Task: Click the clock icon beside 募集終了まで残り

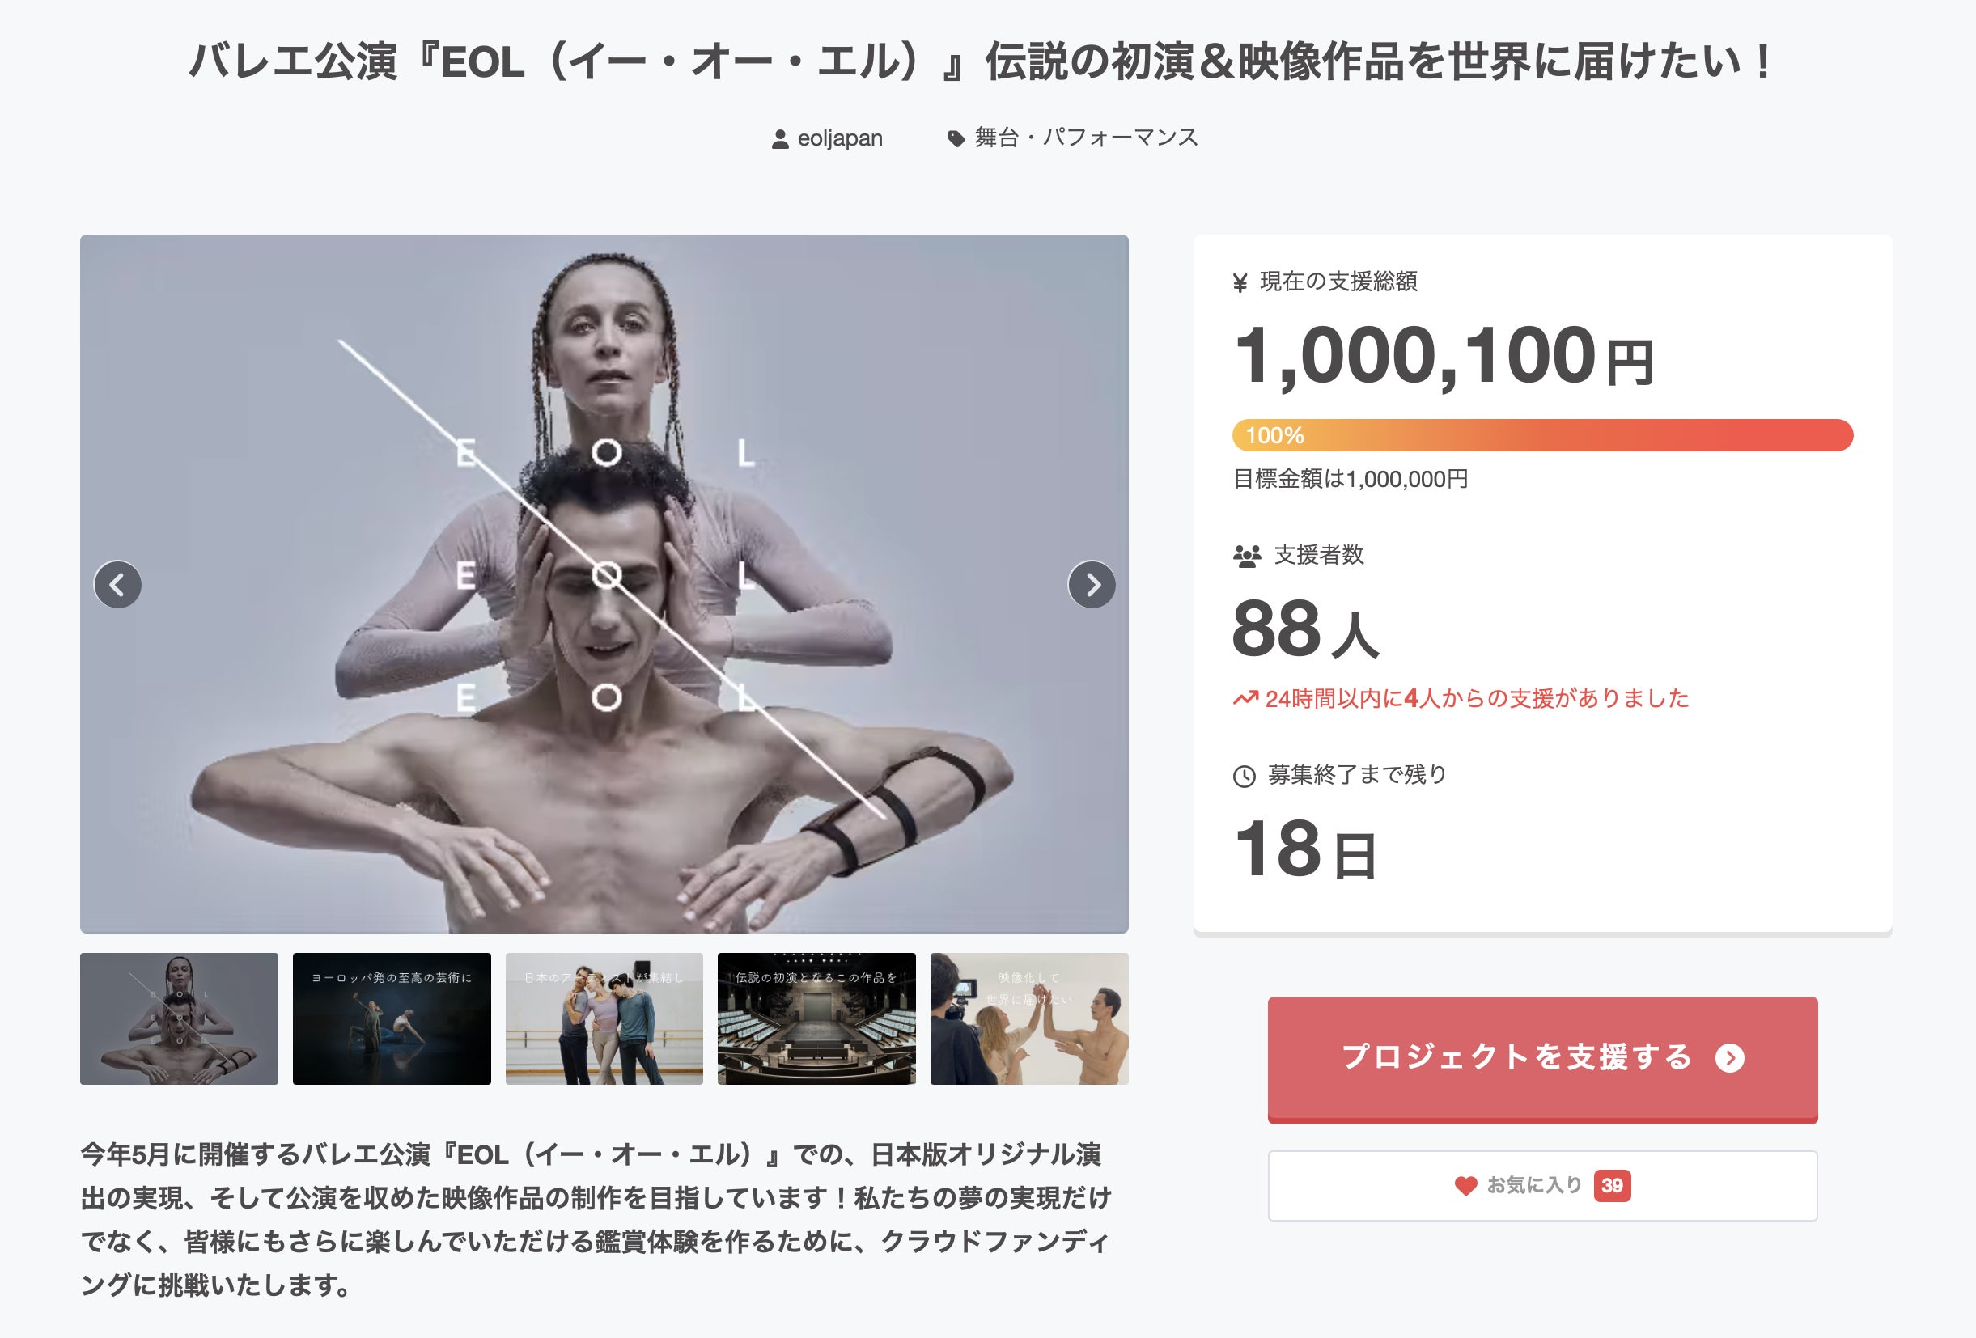Action: (x=1244, y=776)
